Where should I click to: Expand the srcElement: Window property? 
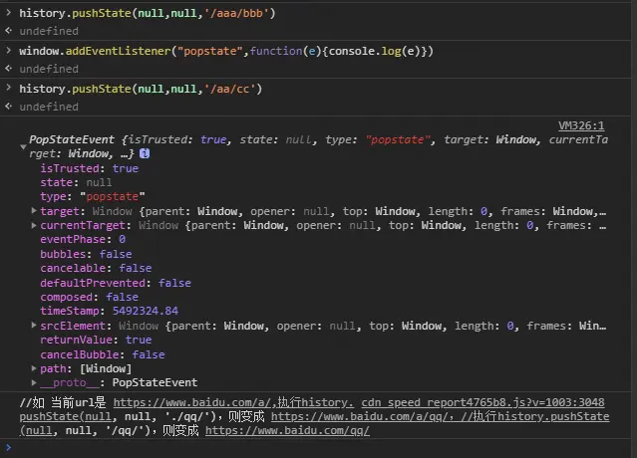tap(34, 325)
